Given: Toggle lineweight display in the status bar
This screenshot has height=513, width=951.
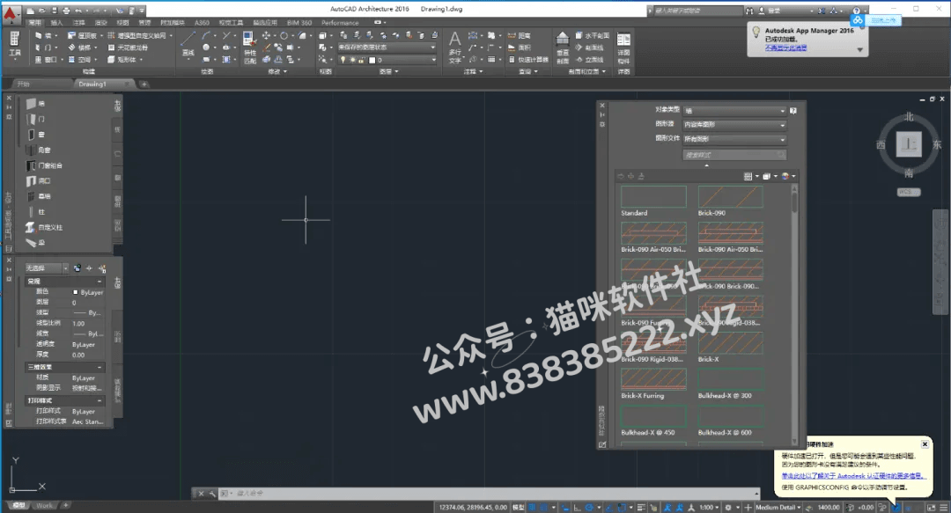Looking at the screenshot, I should point(641,508).
